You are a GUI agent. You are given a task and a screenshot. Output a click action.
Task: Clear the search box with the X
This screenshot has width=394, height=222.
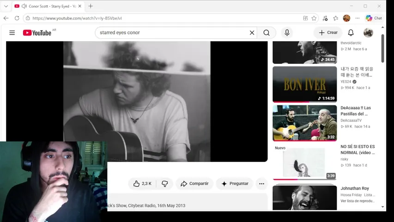(252, 33)
